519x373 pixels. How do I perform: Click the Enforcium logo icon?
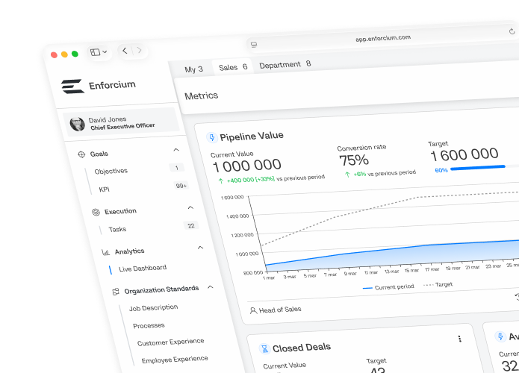click(72, 87)
